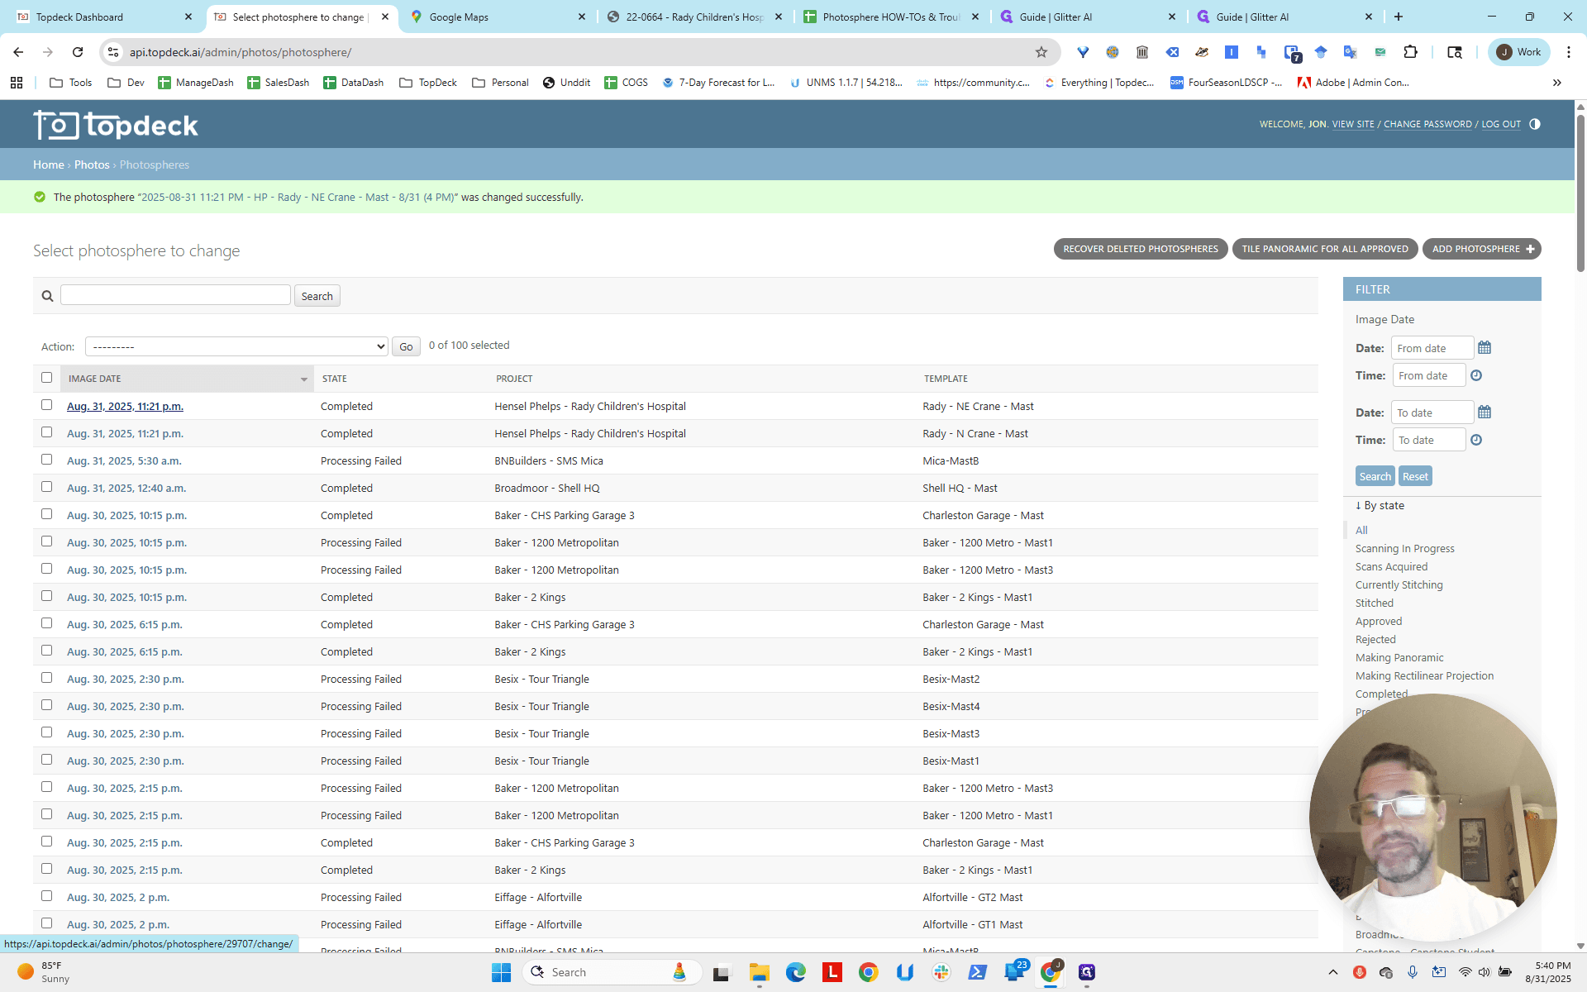Switch to the Google Maps tab
The width and height of the screenshot is (1587, 992).
(498, 17)
